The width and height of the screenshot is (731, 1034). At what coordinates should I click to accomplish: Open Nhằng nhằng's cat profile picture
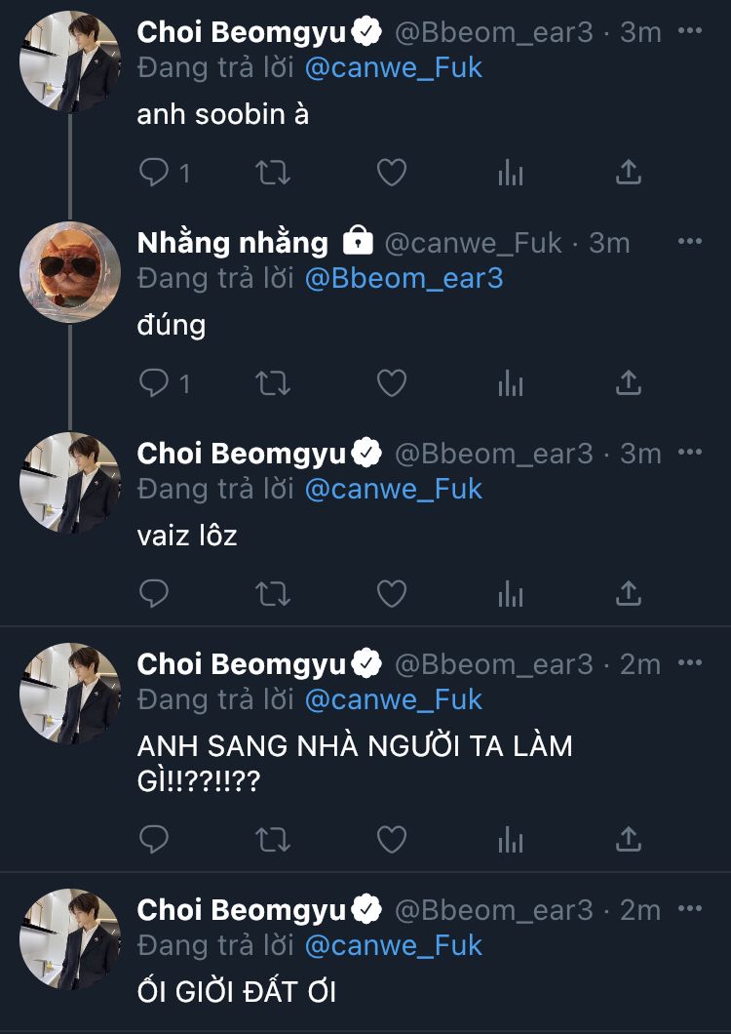(70, 272)
